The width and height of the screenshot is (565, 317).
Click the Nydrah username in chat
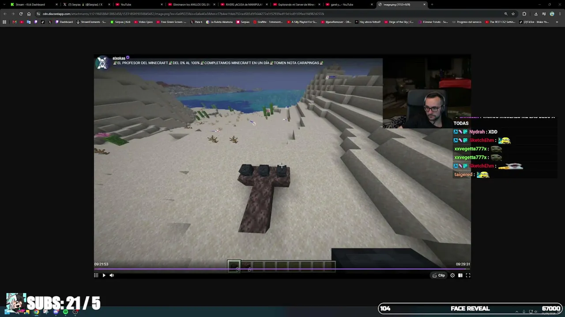point(477,132)
